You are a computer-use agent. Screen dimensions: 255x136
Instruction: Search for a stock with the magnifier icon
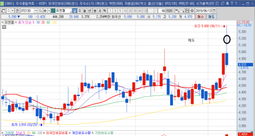tap(40, 11)
